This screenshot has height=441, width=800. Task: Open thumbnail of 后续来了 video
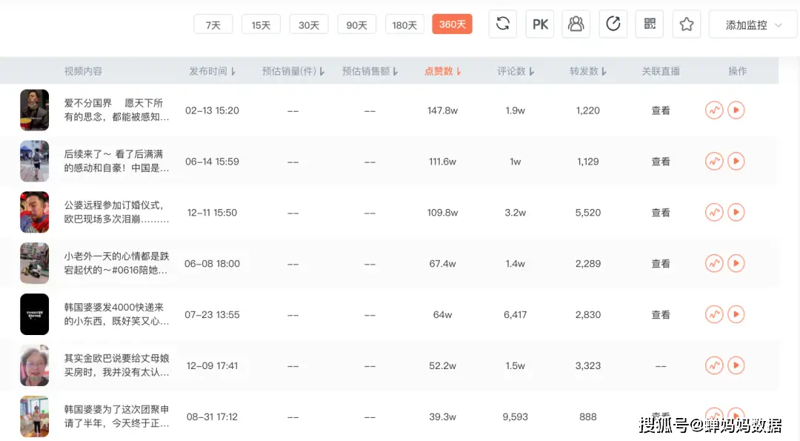click(x=34, y=162)
